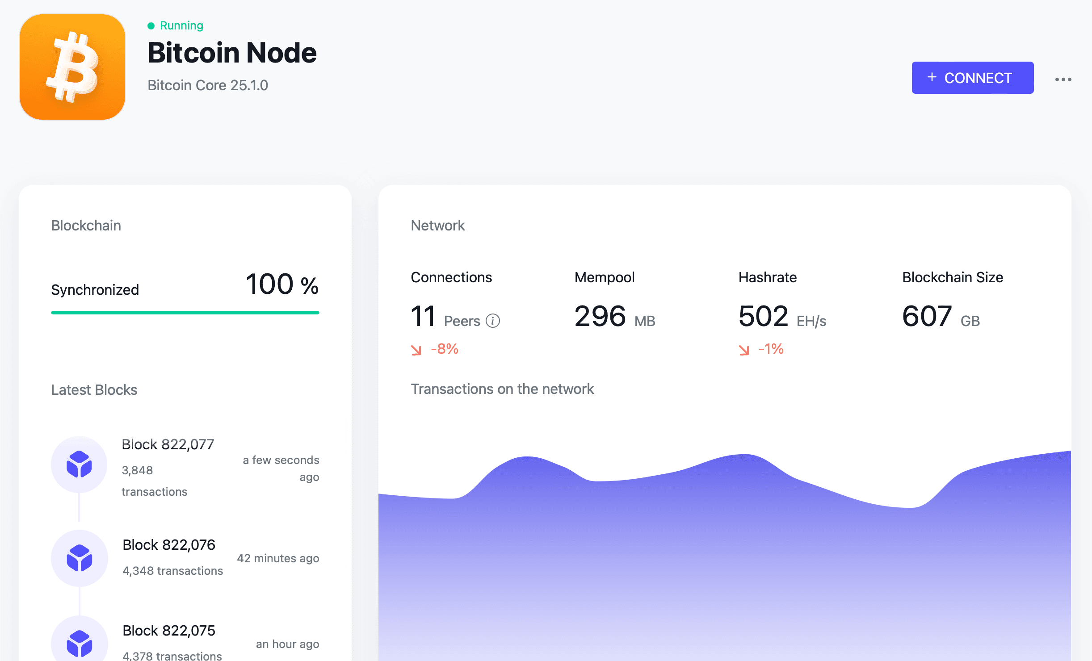Screen dimensions: 1092x661
Task: Click the Bitcoin Core 25.1.0 version text
Action: (208, 85)
